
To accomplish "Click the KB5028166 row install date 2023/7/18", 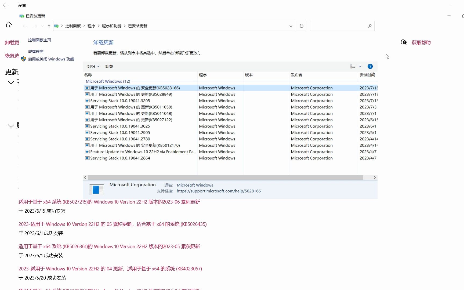I will point(368,88).
